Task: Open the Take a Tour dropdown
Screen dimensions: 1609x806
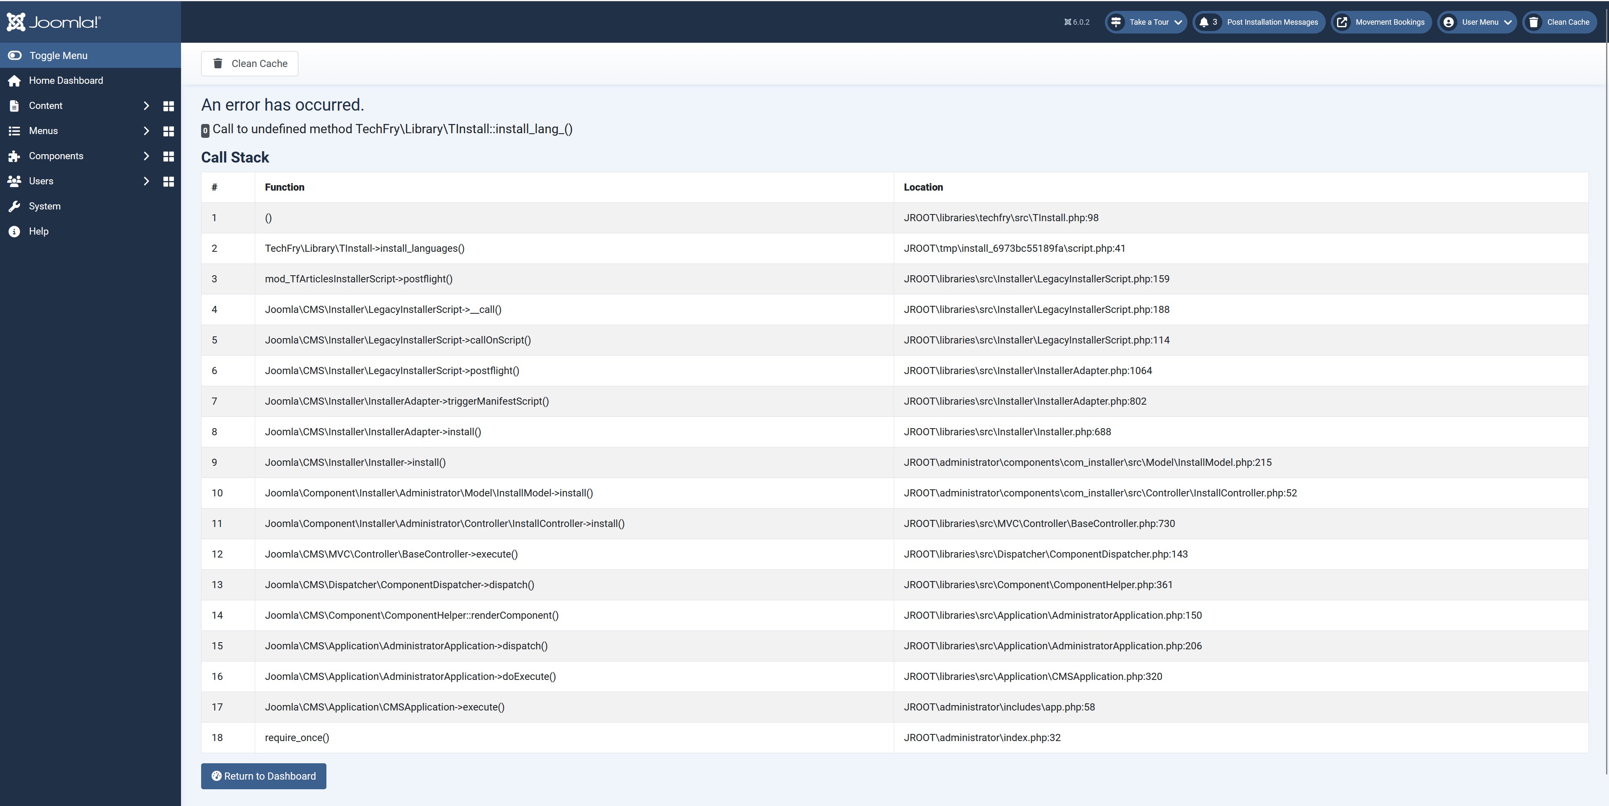Action: pyautogui.click(x=1147, y=22)
